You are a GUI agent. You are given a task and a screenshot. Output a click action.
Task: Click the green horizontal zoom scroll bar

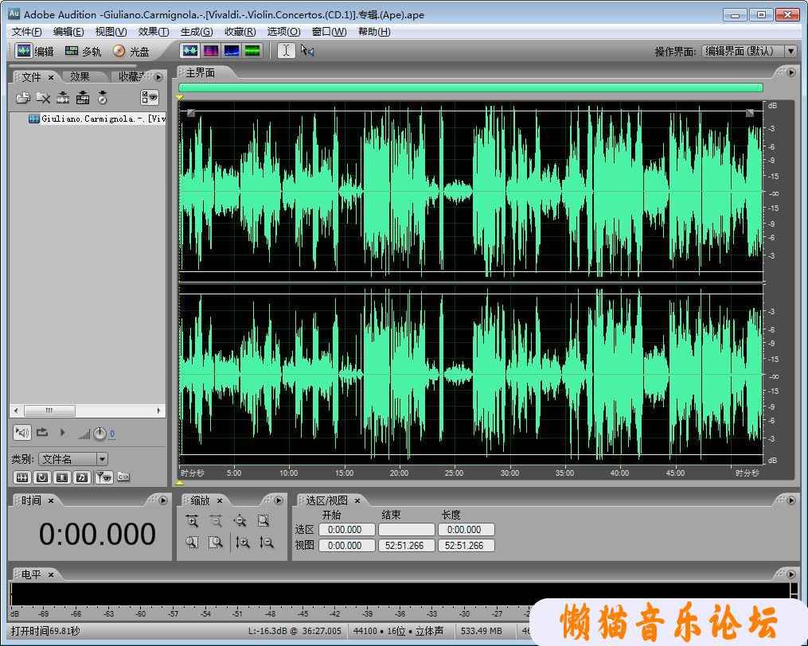(x=470, y=88)
